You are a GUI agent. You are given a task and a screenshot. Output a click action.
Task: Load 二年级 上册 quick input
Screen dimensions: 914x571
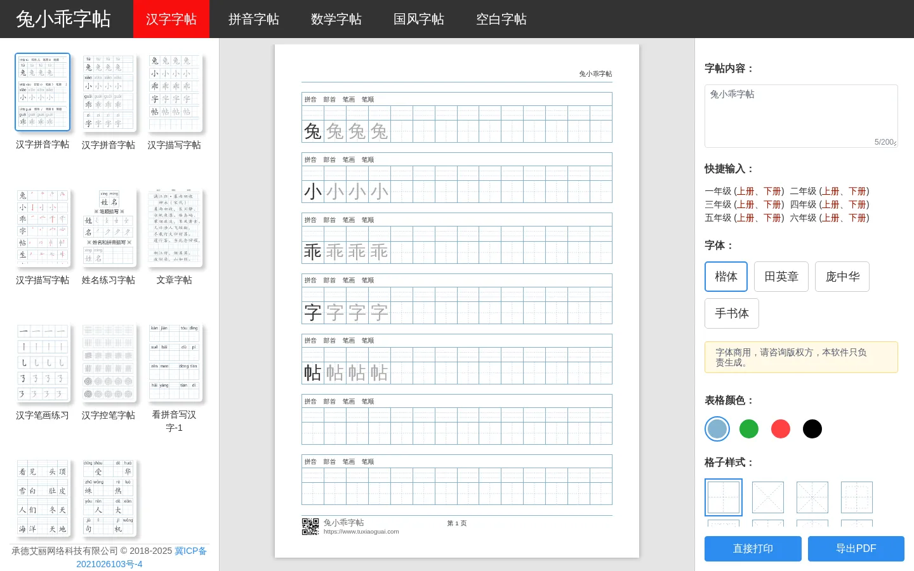pyautogui.click(x=831, y=191)
